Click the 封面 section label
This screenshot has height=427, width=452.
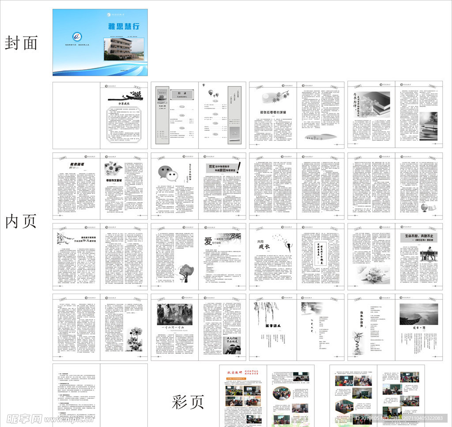click(21, 43)
